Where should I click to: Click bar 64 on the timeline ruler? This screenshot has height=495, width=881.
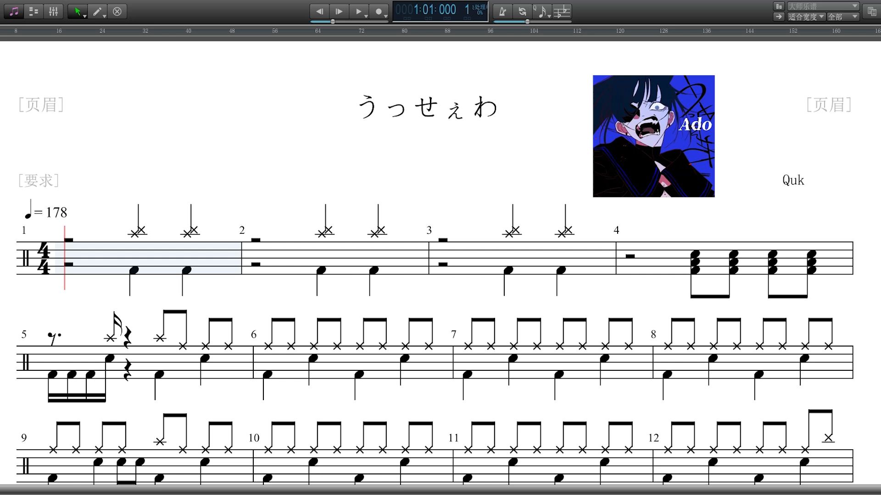(318, 31)
